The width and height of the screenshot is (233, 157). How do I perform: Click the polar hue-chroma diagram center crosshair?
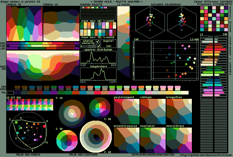28,130
